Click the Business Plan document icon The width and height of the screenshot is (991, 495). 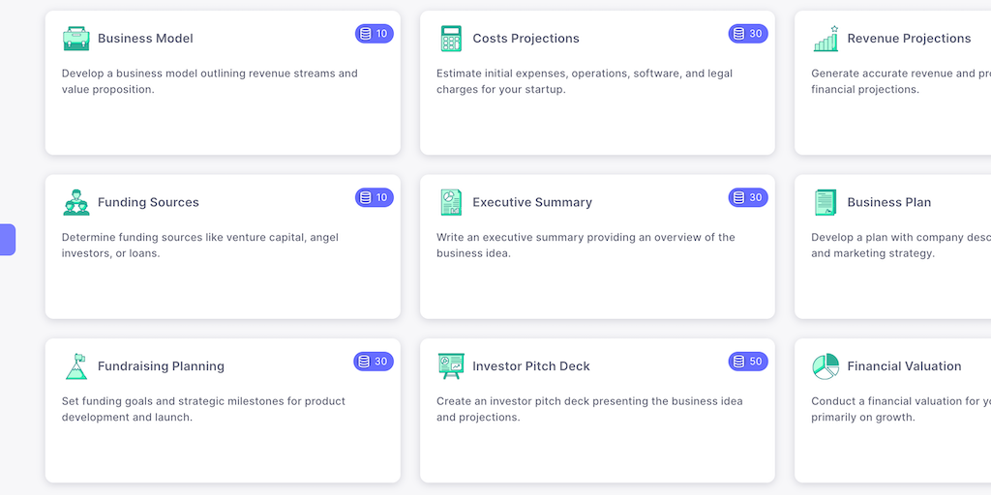[826, 202]
